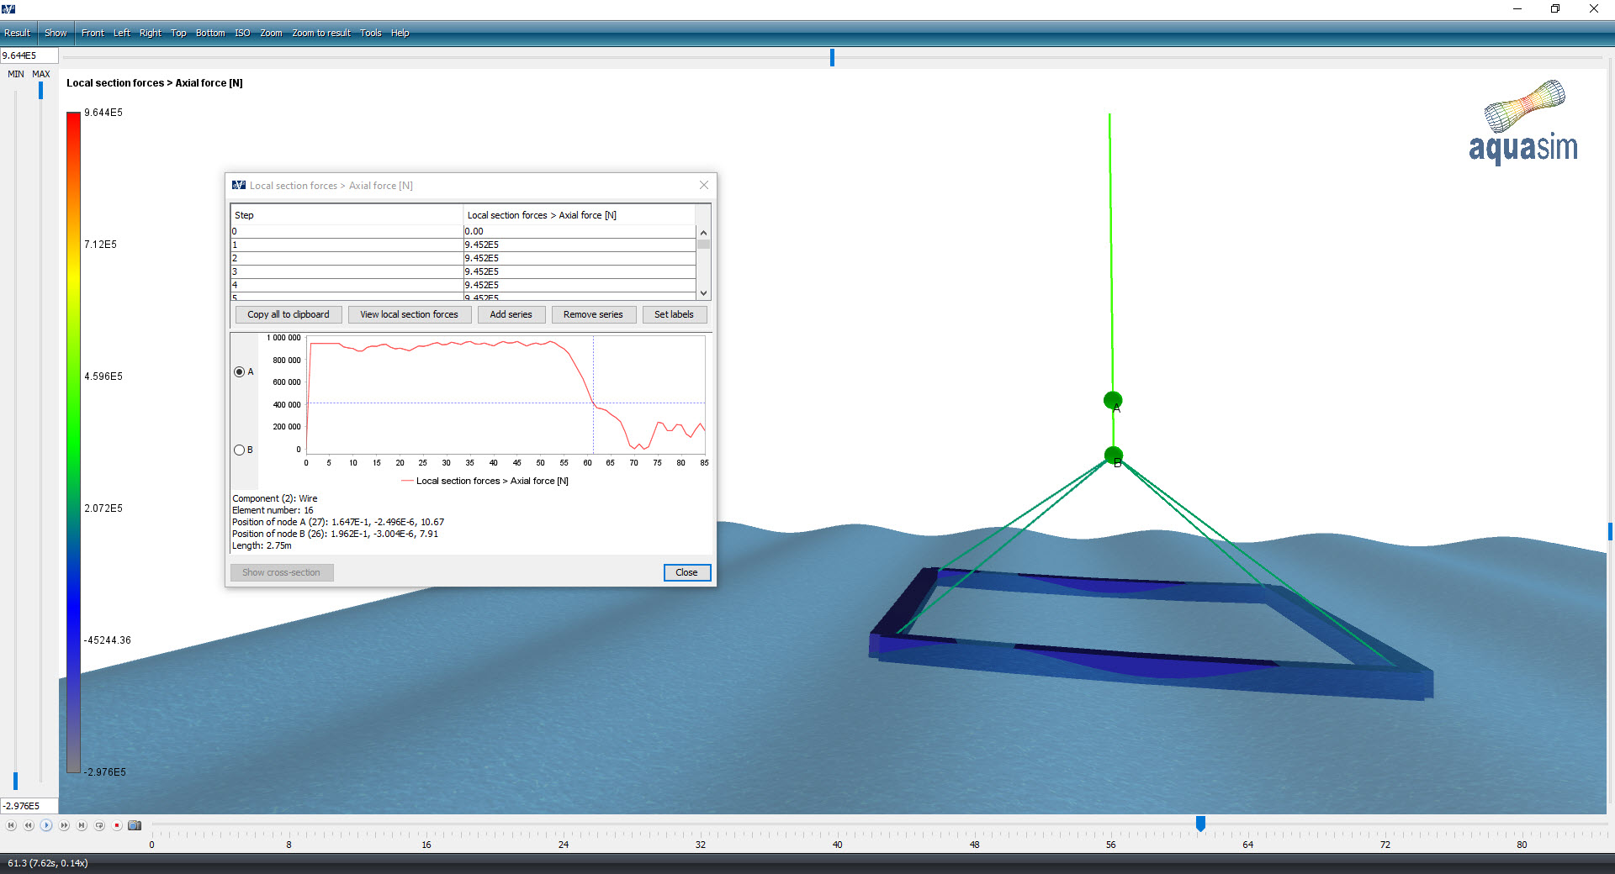
Task: Switch to Front view
Action: click(93, 33)
